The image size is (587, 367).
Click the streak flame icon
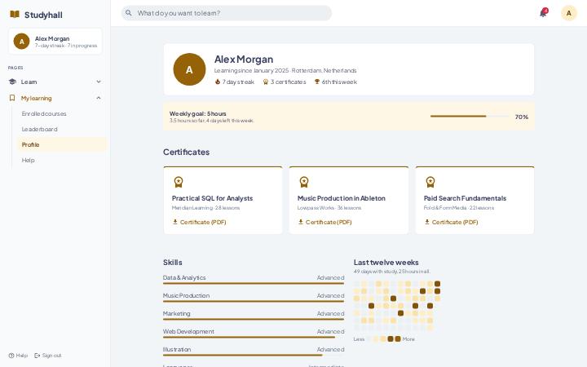pyautogui.click(x=218, y=82)
